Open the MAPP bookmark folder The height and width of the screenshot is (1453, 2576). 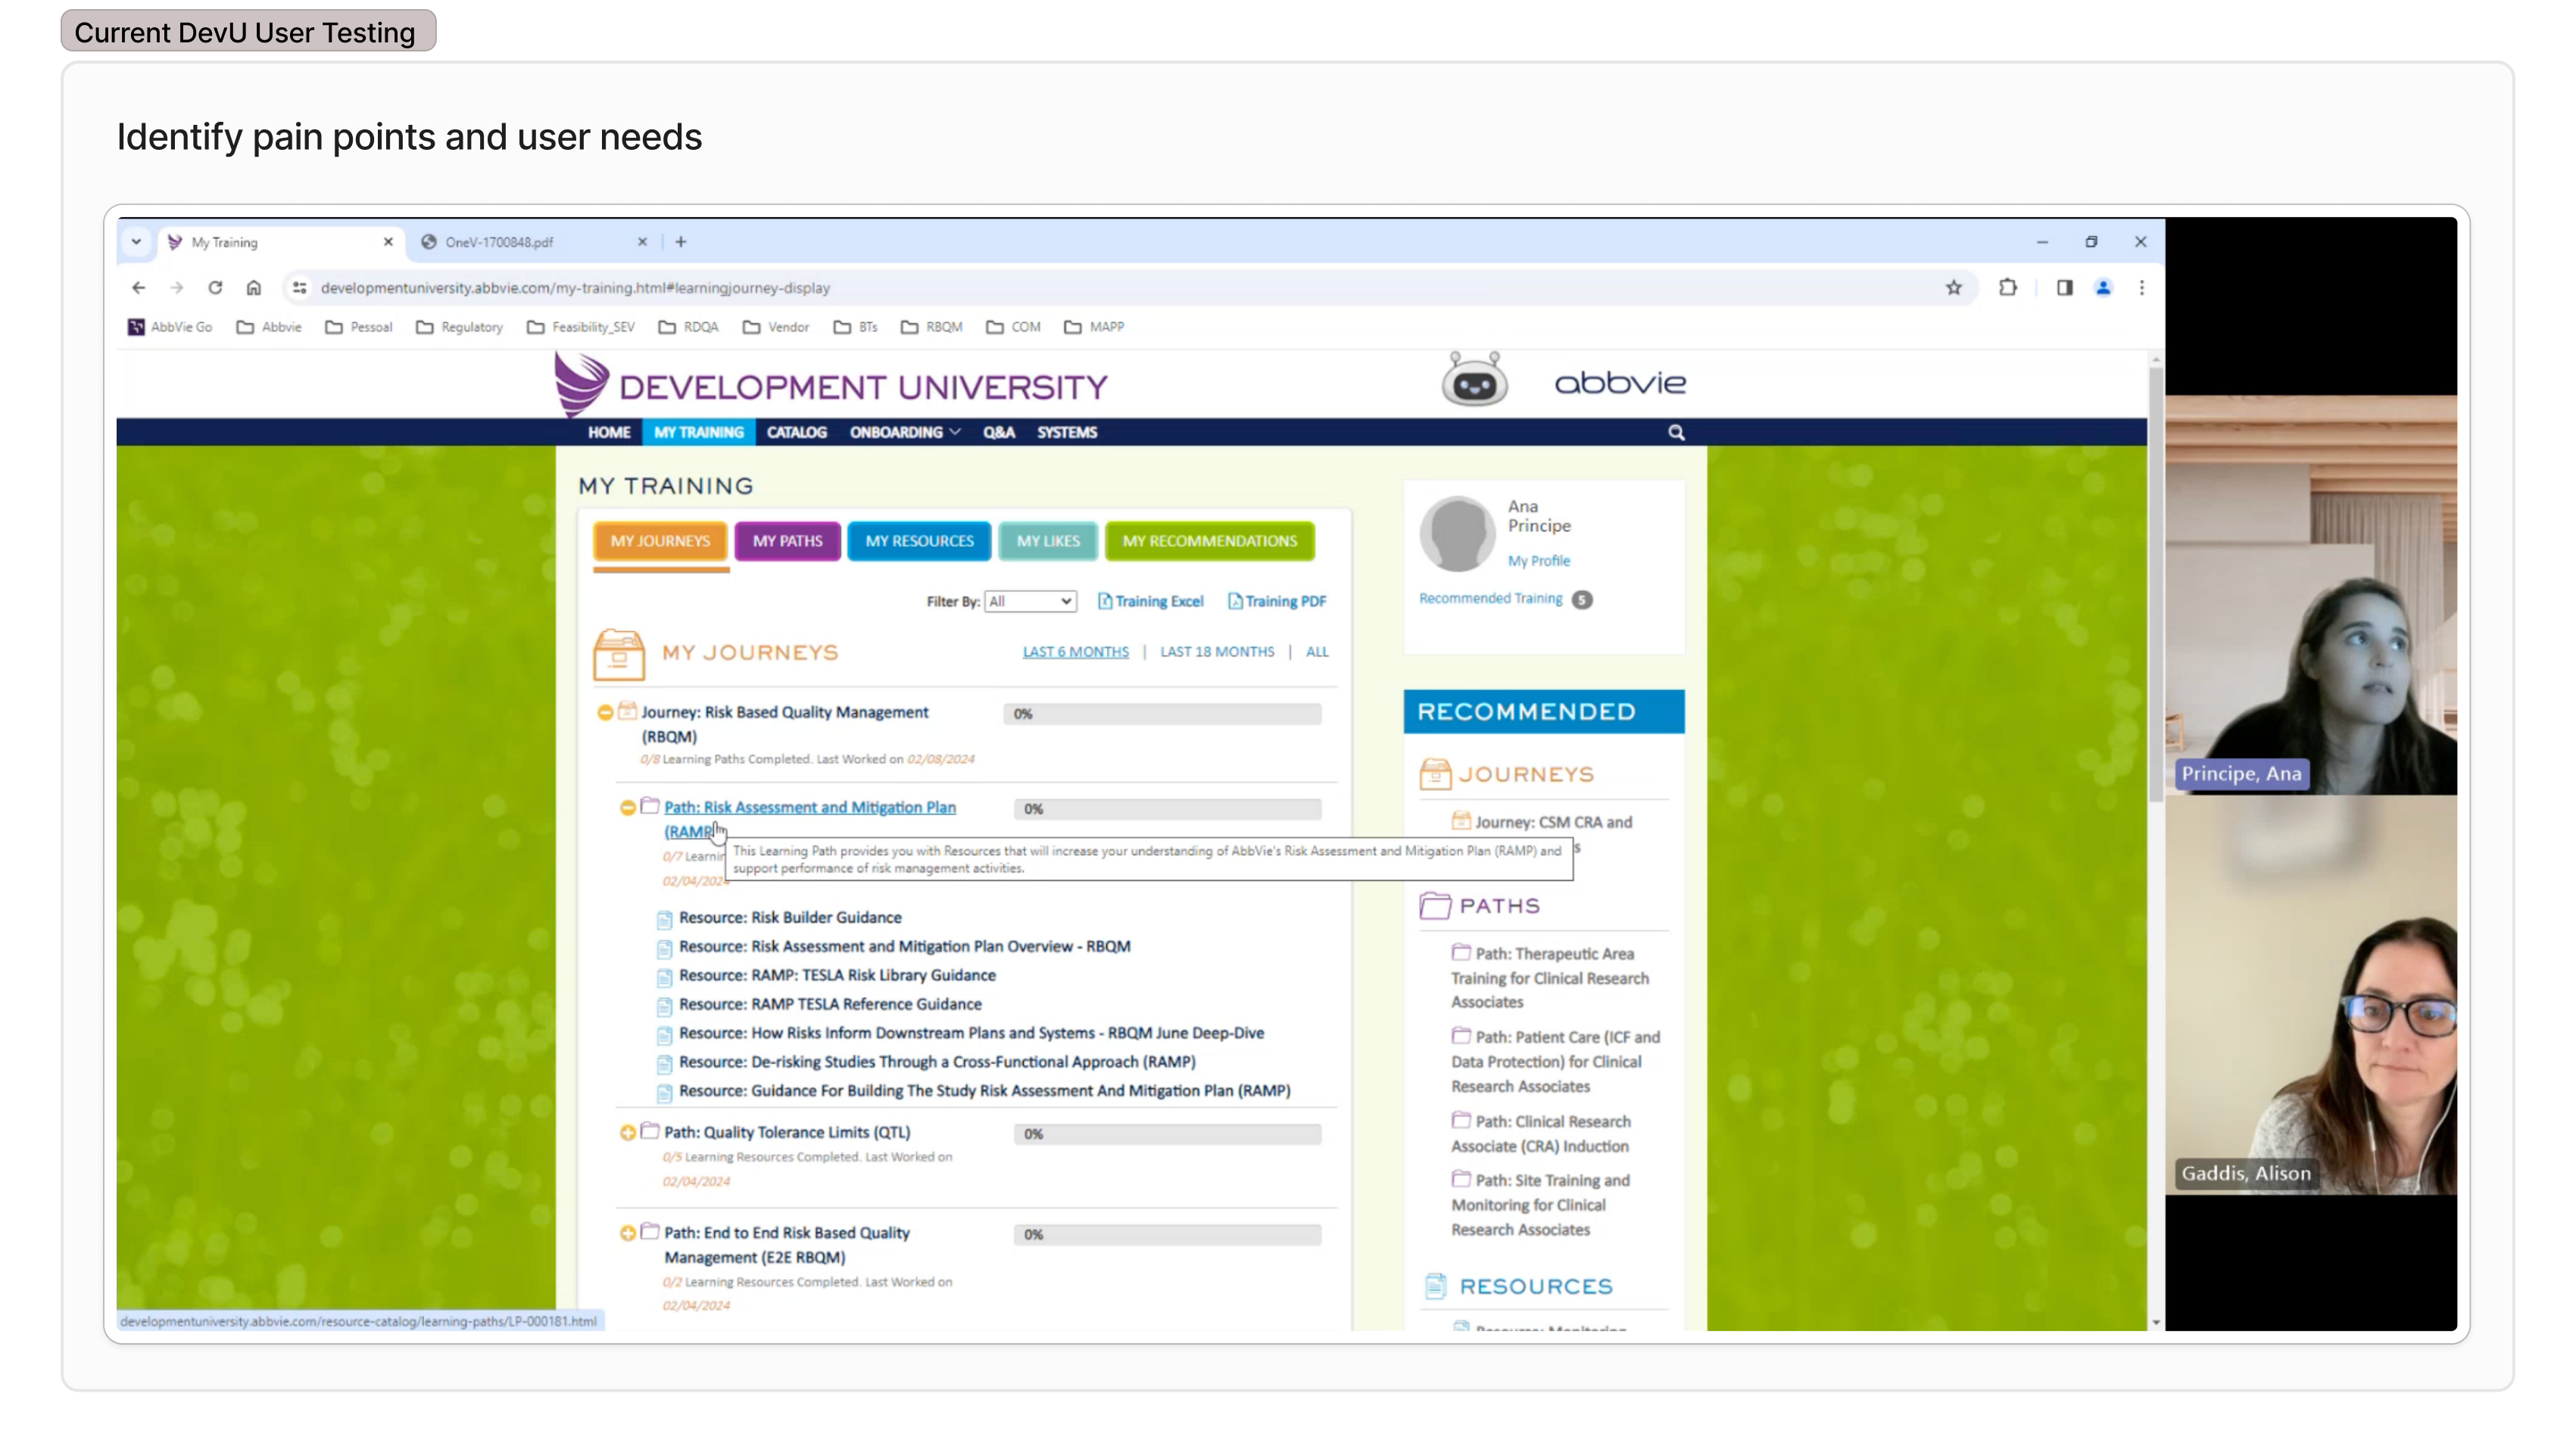coord(1094,327)
